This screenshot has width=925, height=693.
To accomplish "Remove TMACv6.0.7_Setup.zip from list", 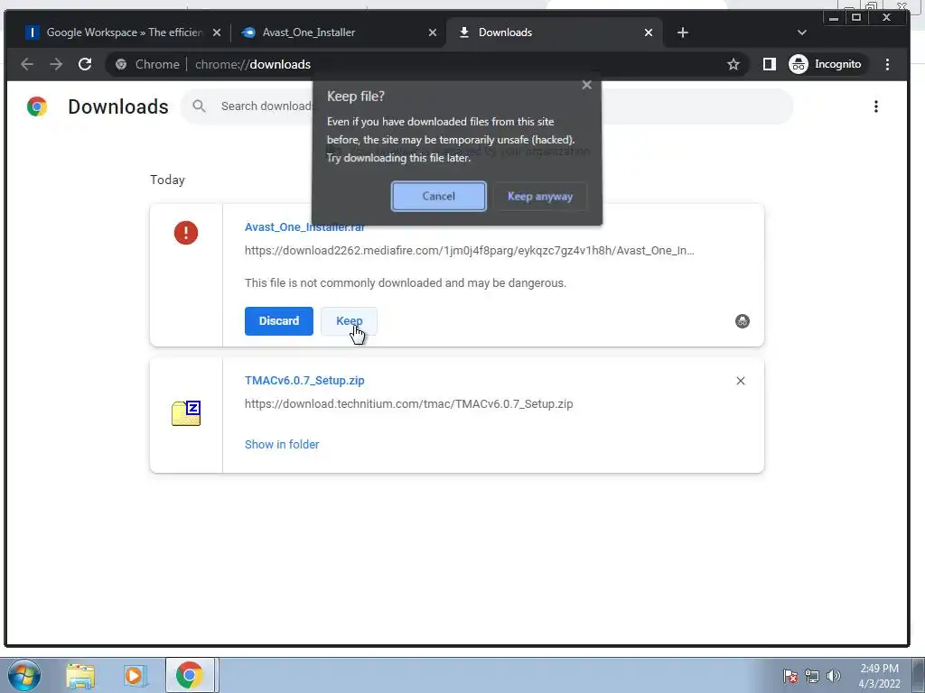I will pos(741,382).
